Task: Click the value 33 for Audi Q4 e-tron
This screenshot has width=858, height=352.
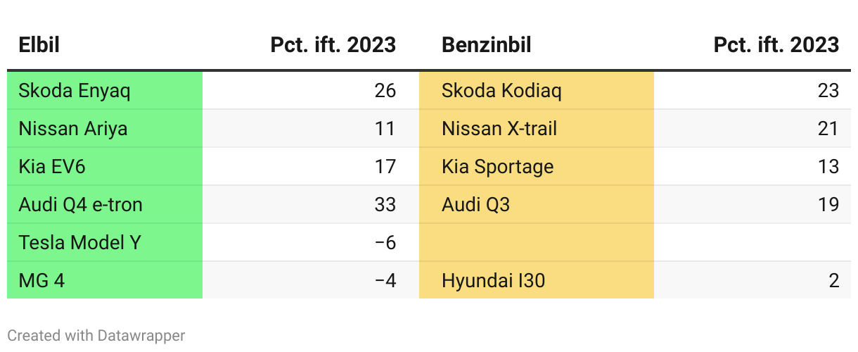Action: click(x=385, y=205)
